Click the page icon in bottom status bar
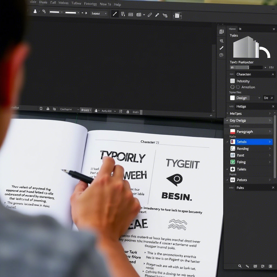Viewport: 277px width, 277px height. coord(41,108)
